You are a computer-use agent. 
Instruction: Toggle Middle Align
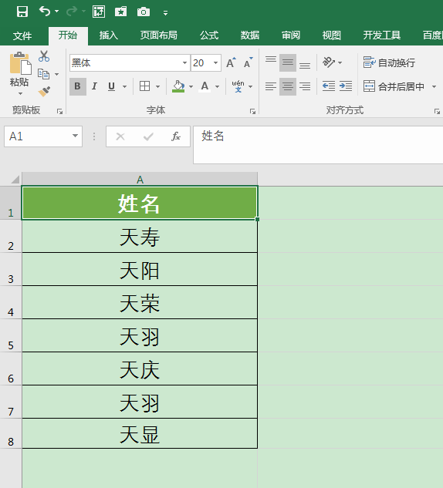pos(288,62)
